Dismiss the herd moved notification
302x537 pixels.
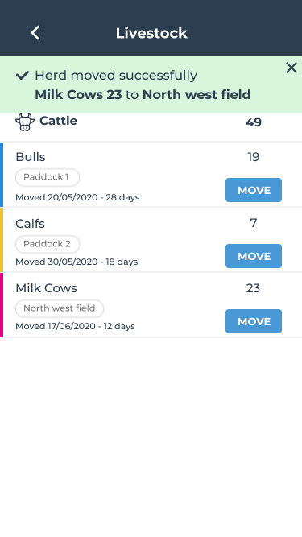point(291,68)
